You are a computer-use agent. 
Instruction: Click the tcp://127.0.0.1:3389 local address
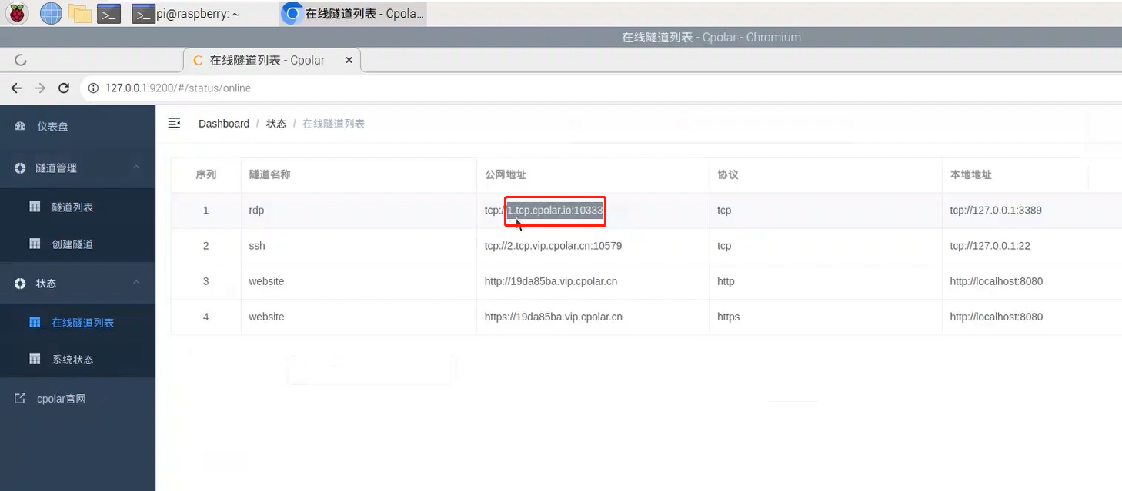996,210
